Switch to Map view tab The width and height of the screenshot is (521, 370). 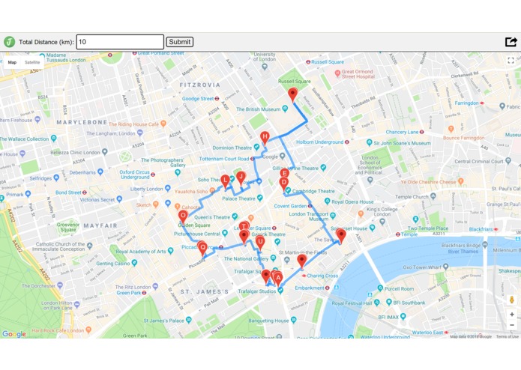(12, 62)
